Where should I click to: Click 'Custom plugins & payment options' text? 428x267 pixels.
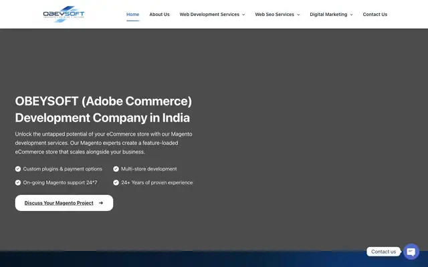tap(62, 169)
